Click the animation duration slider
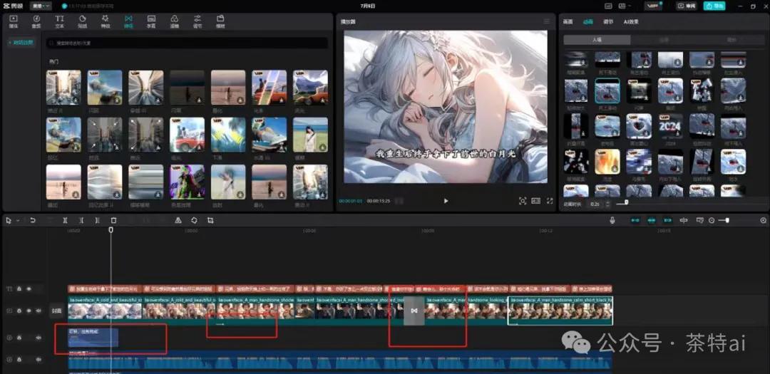The width and height of the screenshot is (770, 374). [x=627, y=203]
